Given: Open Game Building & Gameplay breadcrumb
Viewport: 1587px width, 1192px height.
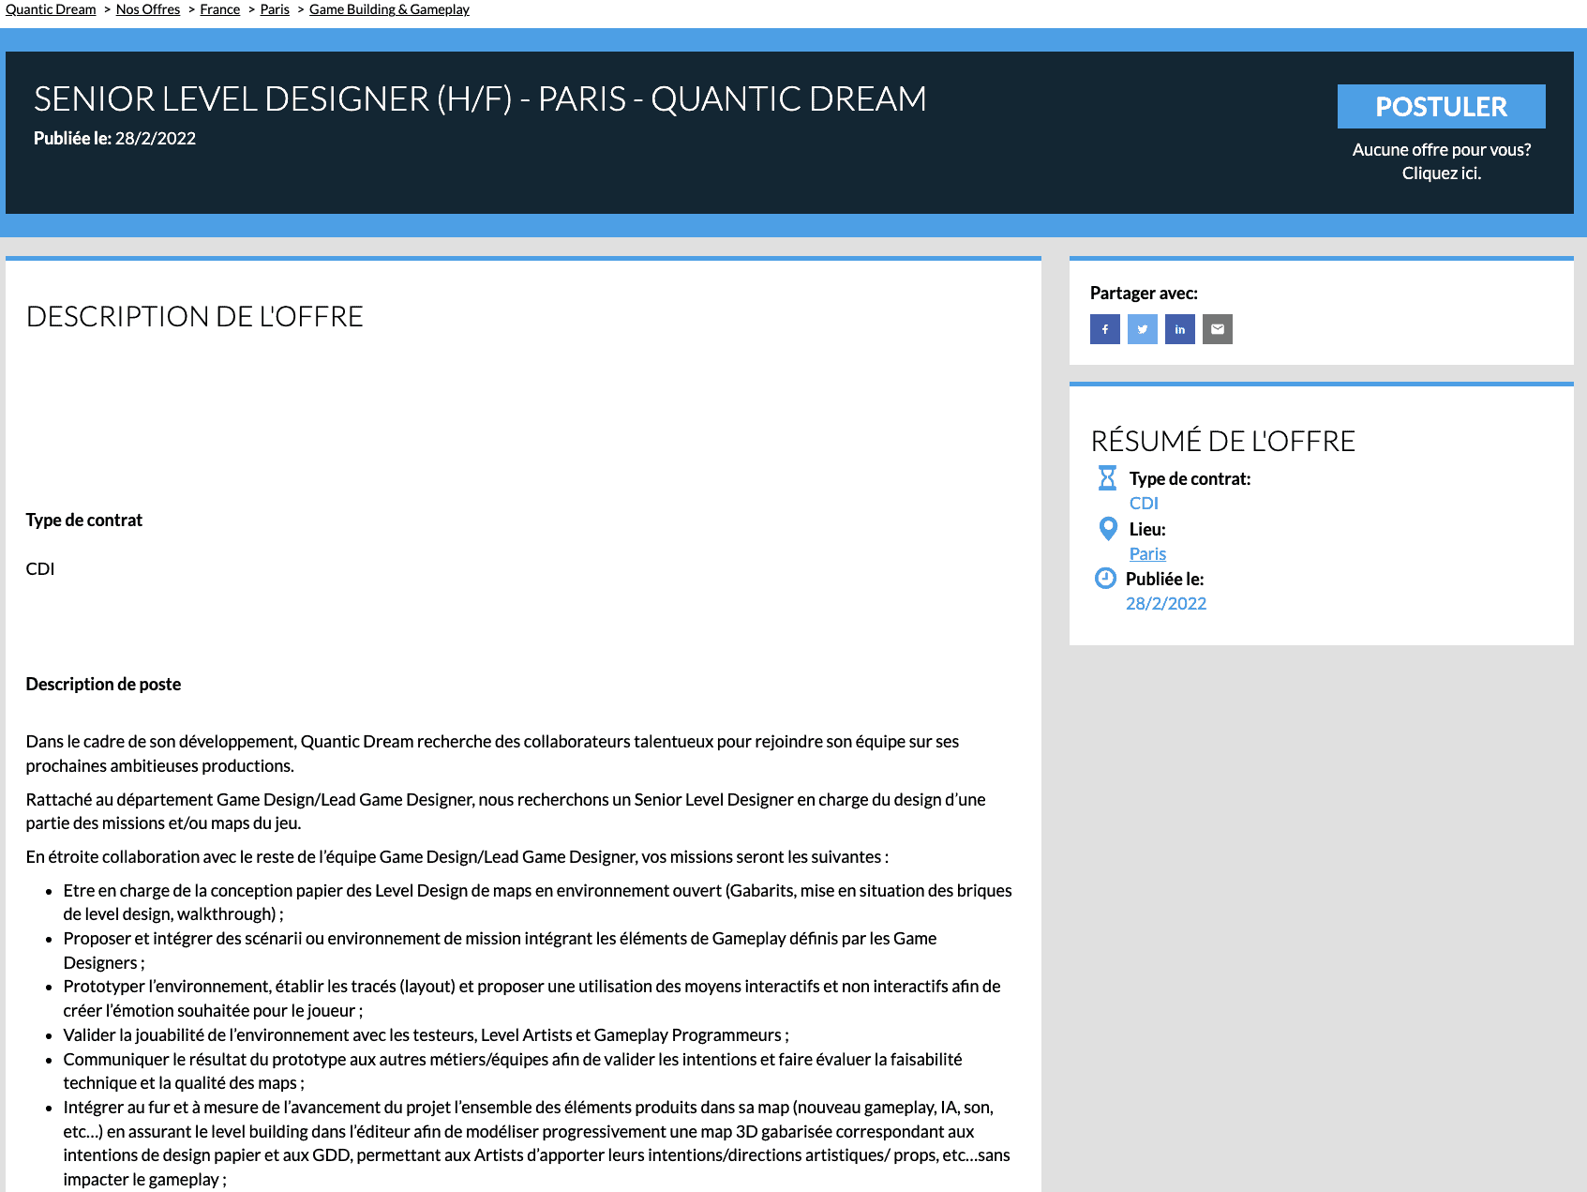Looking at the screenshot, I should (x=389, y=9).
